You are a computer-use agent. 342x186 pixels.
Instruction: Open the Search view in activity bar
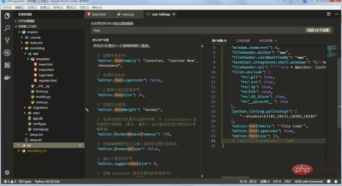(x=7, y=28)
